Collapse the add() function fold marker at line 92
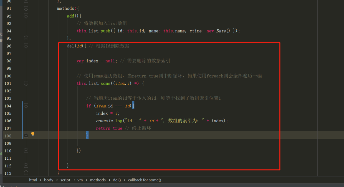344x187 pixels. (x=26, y=16)
